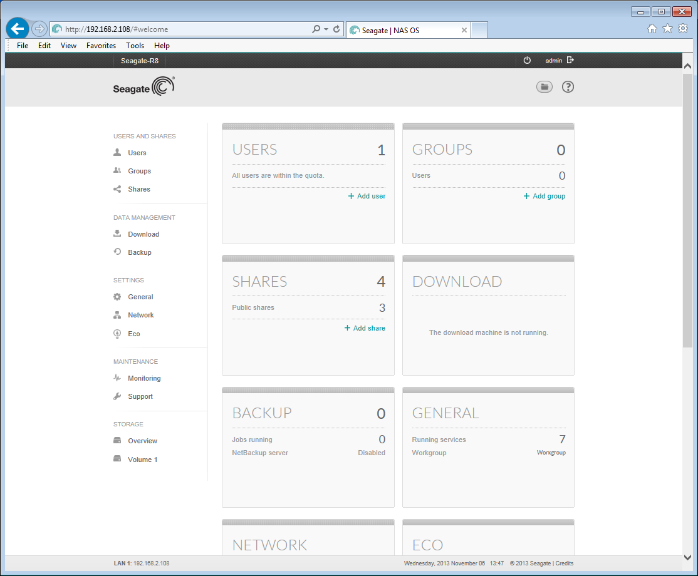Click the storage Overview drive icon
The image size is (698, 576).
(x=117, y=440)
